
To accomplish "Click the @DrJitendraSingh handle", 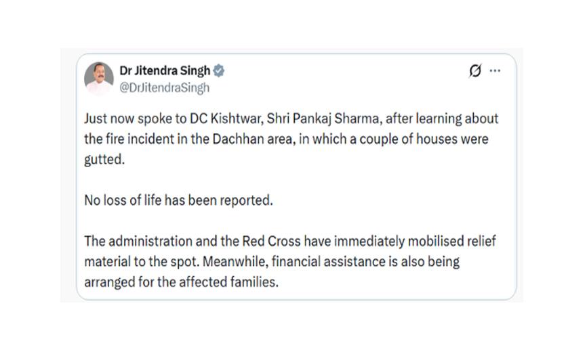I will point(165,87).
